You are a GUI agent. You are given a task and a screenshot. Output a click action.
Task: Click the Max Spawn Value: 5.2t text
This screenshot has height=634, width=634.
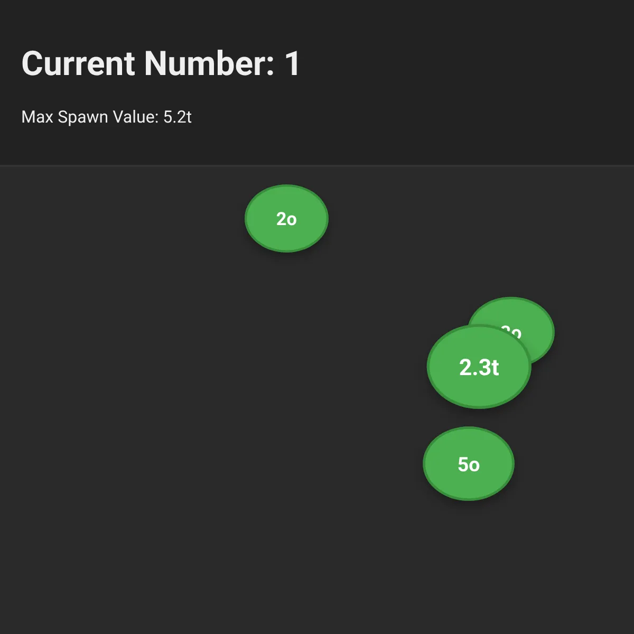point(106,117)
